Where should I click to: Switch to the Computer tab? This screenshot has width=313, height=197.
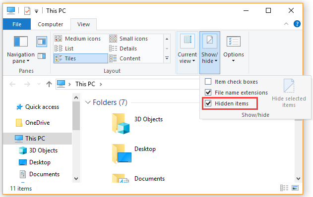[50, 24]
